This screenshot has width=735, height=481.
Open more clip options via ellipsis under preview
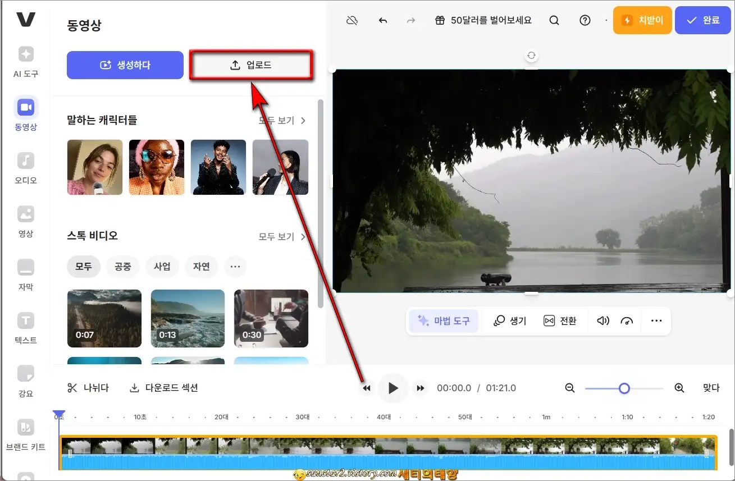[x=656, y=320]
